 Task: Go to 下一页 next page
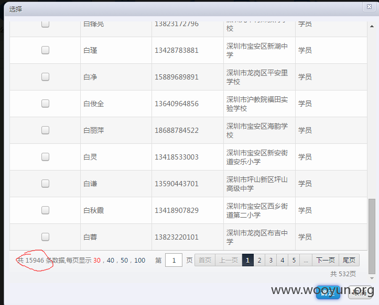(x=326, y=260)
